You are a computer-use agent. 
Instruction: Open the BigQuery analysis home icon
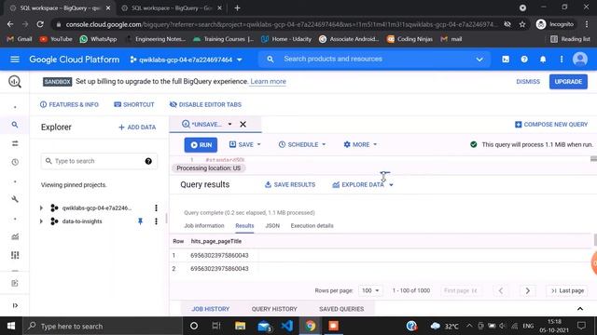15,82
